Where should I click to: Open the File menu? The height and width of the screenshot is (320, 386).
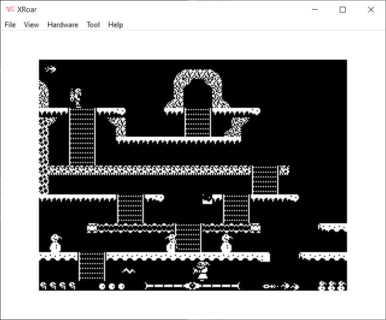click(10, 25)
